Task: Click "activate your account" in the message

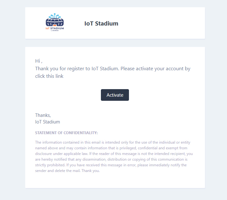Action: click(162, 69)
